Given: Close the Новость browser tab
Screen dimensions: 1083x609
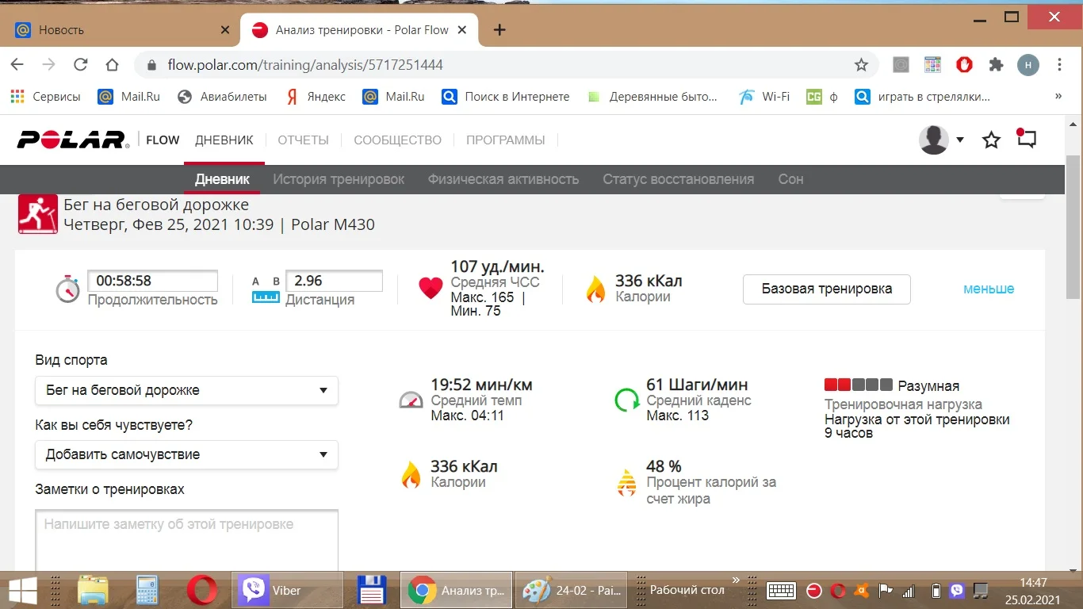Looking at the screenshot, I should 225,30.
